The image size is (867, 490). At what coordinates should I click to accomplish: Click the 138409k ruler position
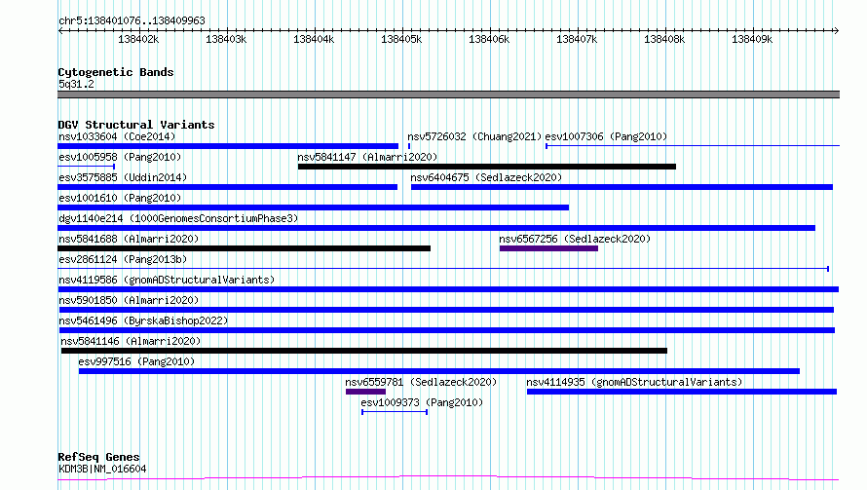752,39
